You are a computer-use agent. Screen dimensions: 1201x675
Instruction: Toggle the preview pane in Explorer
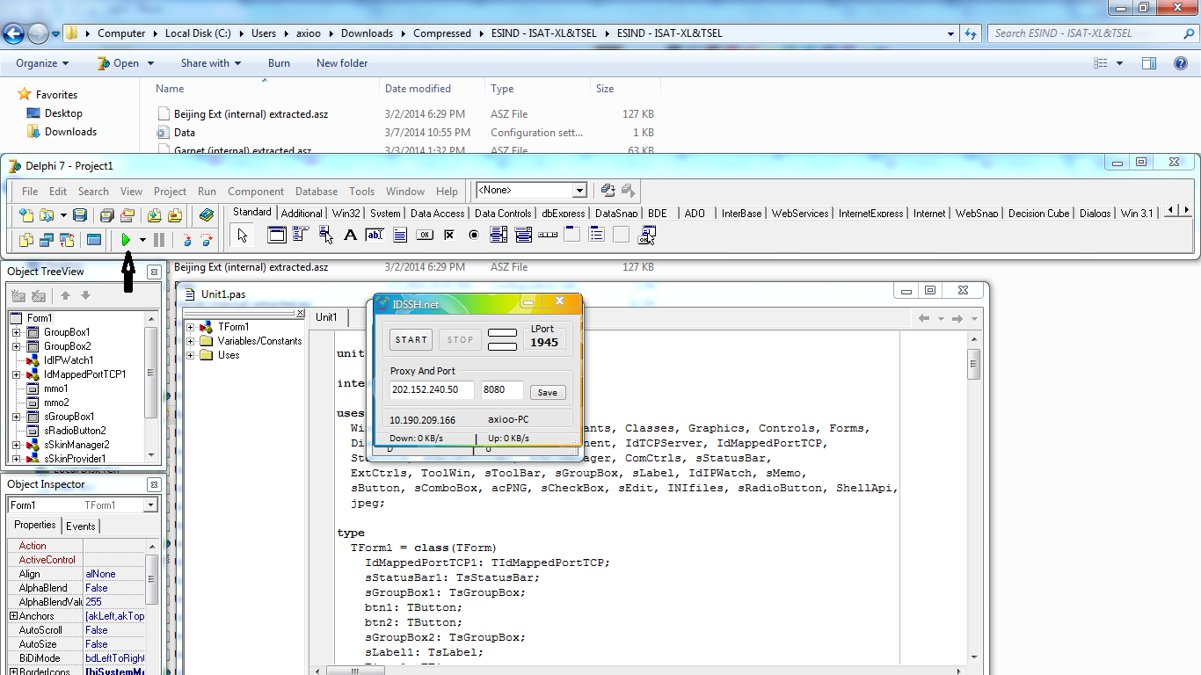click(1149, 63)
